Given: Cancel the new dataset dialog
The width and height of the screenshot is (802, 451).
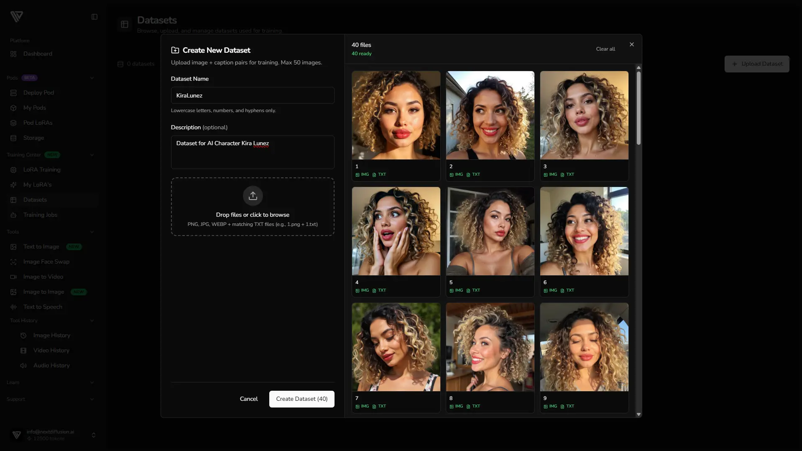Looking at the screenshot, I should tap(248, 399).
